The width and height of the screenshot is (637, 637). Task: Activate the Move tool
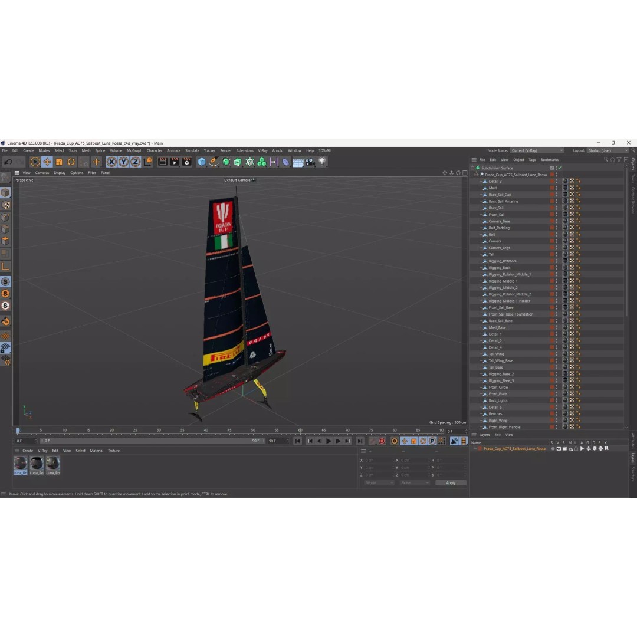[47, 162]
